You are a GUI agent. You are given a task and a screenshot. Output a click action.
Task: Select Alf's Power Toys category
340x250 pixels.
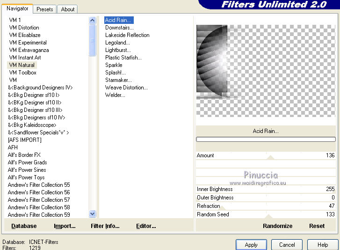(x=26, y=177)
